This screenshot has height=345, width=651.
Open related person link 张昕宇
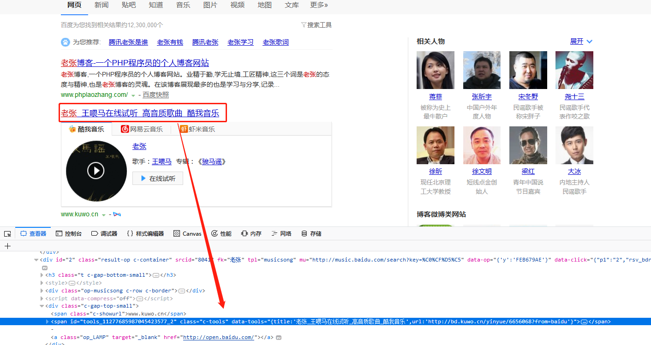(482, 96)
